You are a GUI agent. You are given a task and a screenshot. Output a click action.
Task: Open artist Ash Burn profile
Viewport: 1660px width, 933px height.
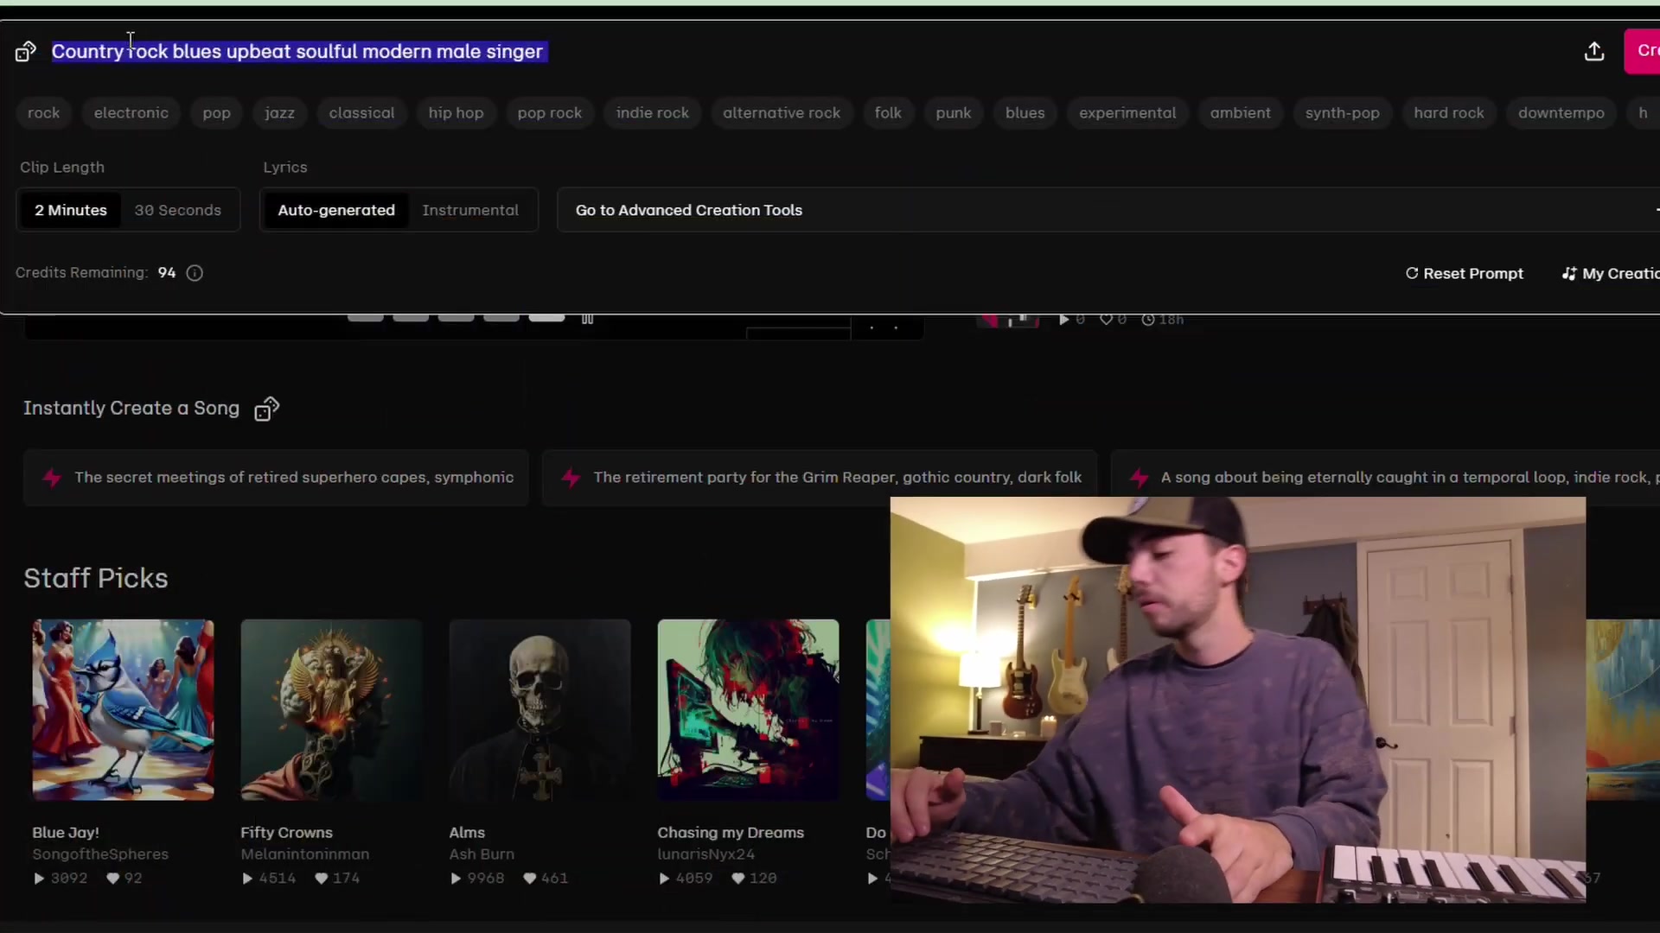click(482, 854)
